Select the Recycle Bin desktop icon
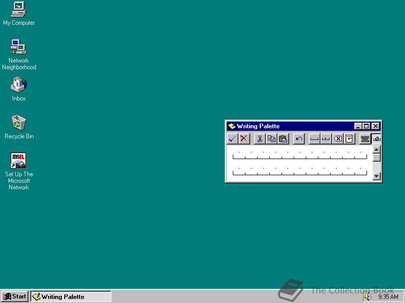Viewport: 405px width, 303px height. point(19,127)
